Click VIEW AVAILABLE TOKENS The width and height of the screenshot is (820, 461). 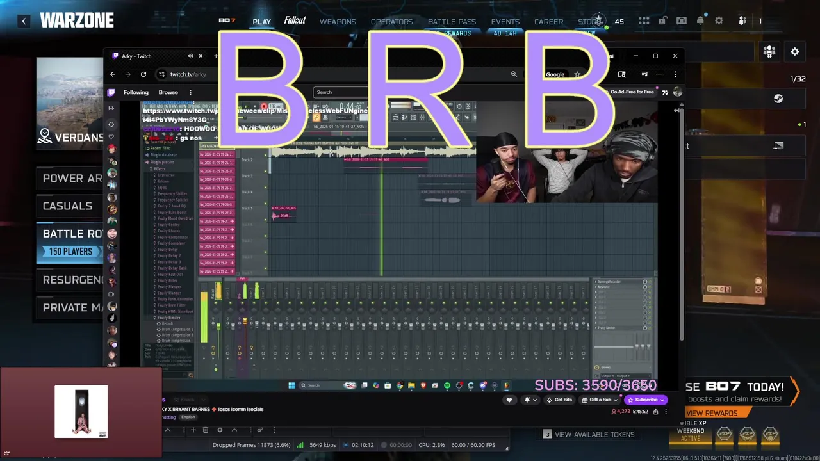[589, 435]
